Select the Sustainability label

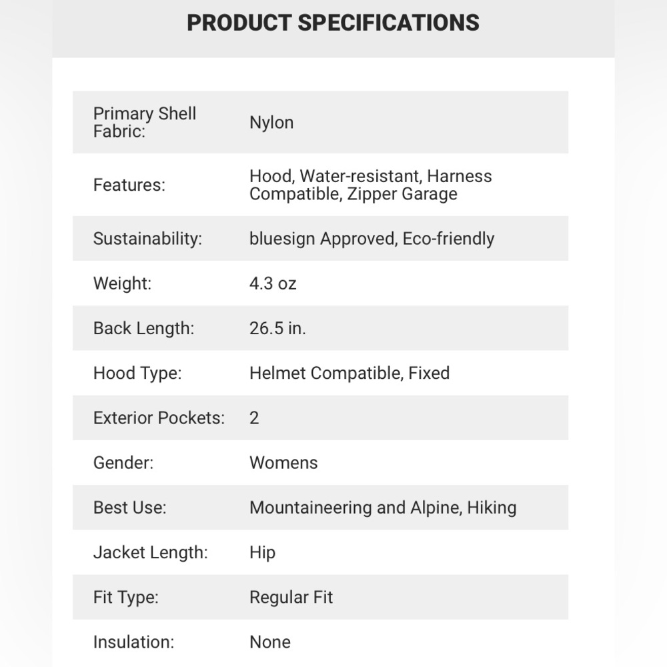pyautogui.click(x=147, y=239)
